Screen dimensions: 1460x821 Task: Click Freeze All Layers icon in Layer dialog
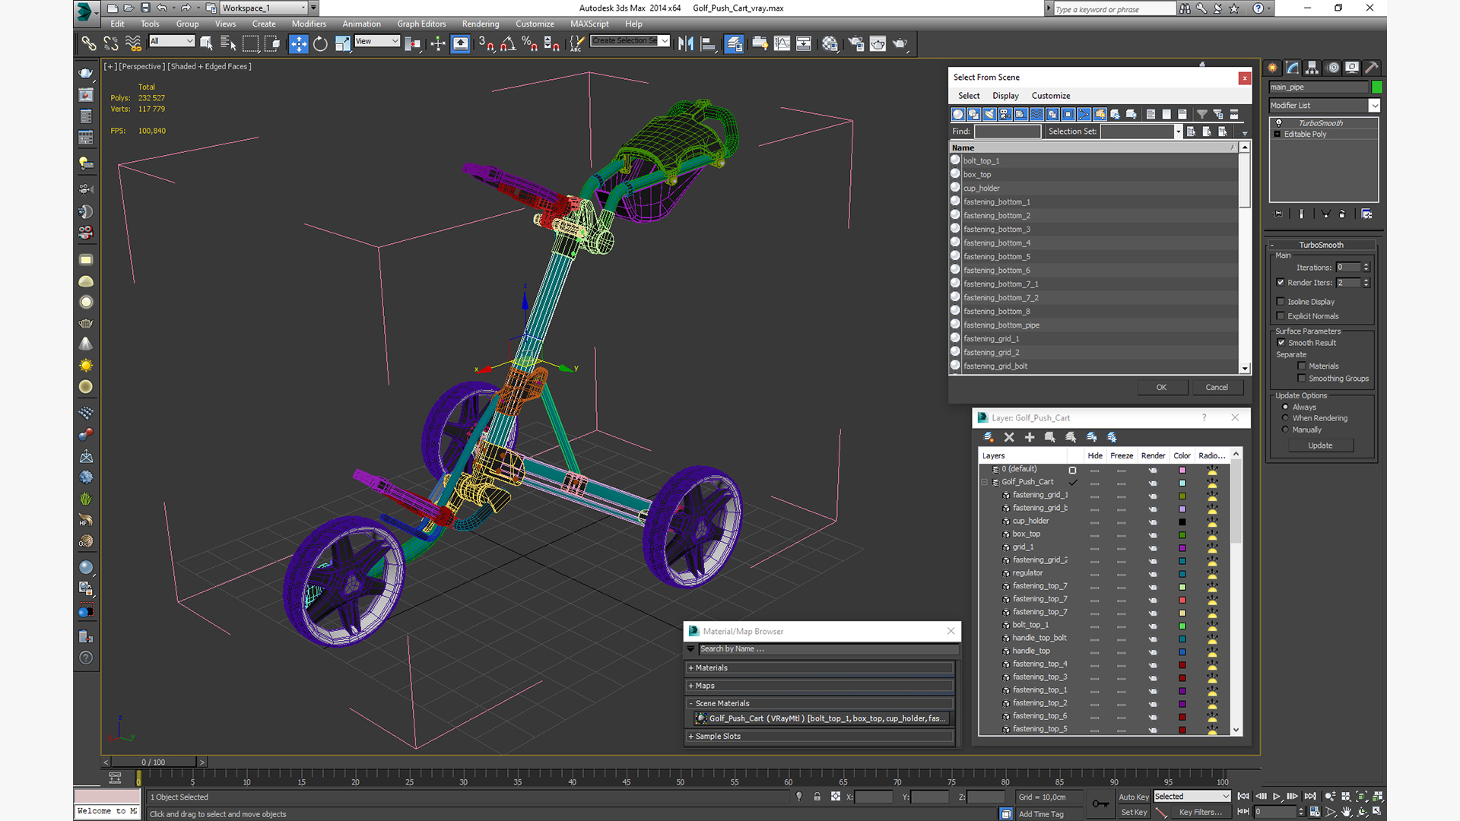click(1112, 437)
